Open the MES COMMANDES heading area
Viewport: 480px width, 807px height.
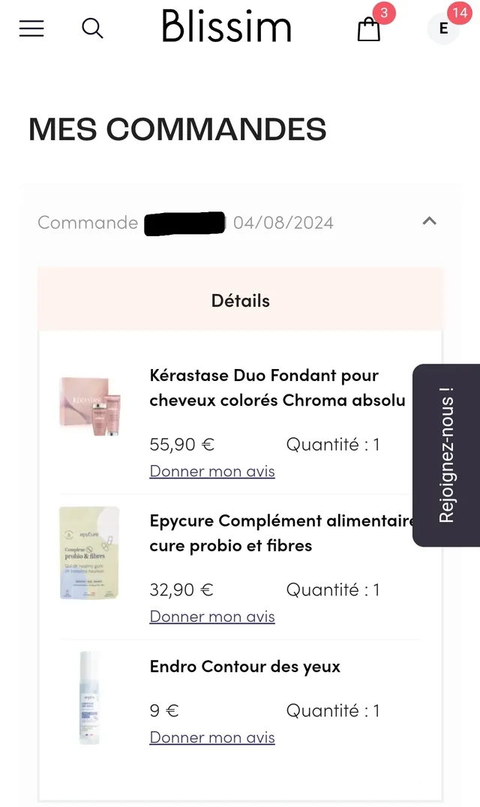tap(177, 129)
